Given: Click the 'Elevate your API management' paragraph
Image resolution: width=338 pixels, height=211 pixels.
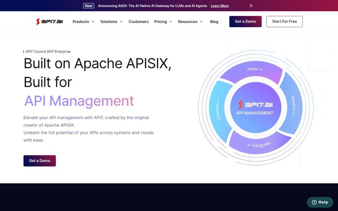Looking at the screenshot, I should pyautogui.click(x=86, y=121).
